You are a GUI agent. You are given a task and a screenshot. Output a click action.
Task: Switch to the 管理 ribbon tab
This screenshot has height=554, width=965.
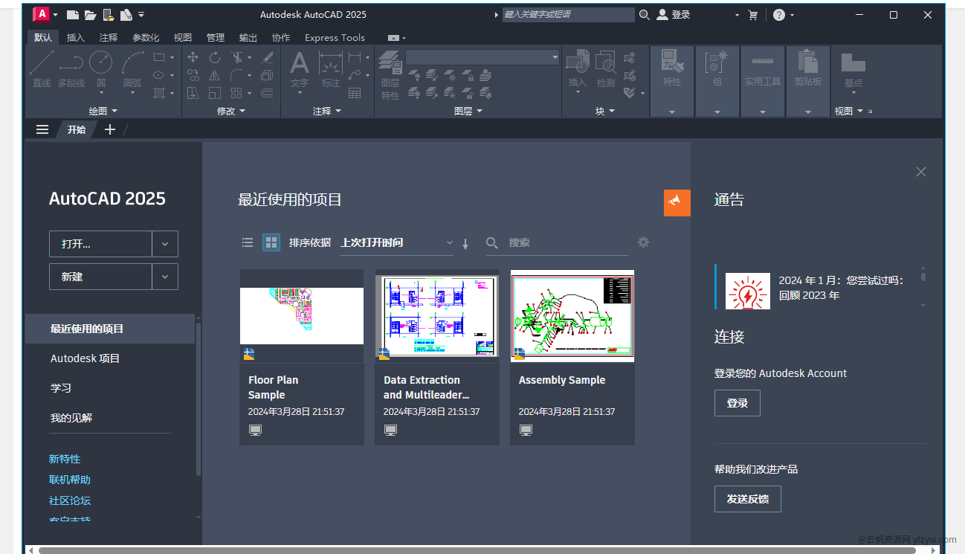coord(216,37)
